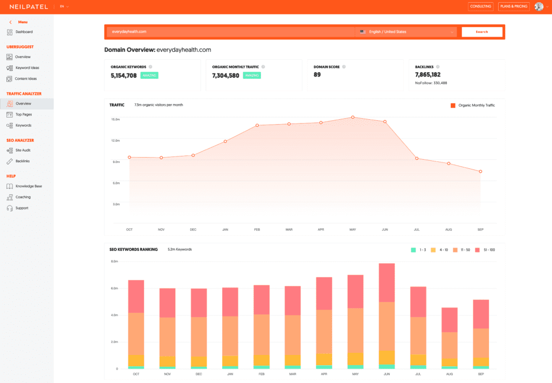Click the back arrow beside Menu
Viewport: 552px width, 383px height.
point(11,22)
